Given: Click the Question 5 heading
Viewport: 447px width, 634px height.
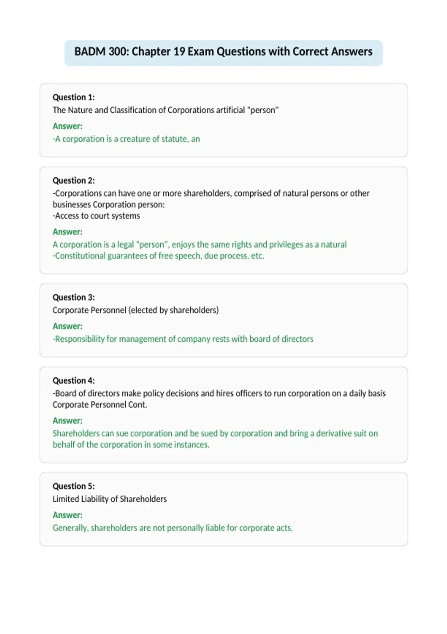Looking at the screenshot, I should 73,486.
